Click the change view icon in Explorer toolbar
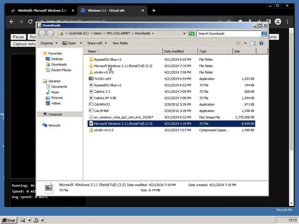This screenshot has height=224, width=299. [x=238, y=43]
